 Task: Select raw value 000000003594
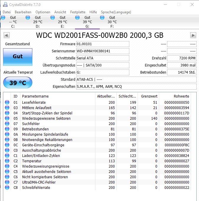coord(177,108)
